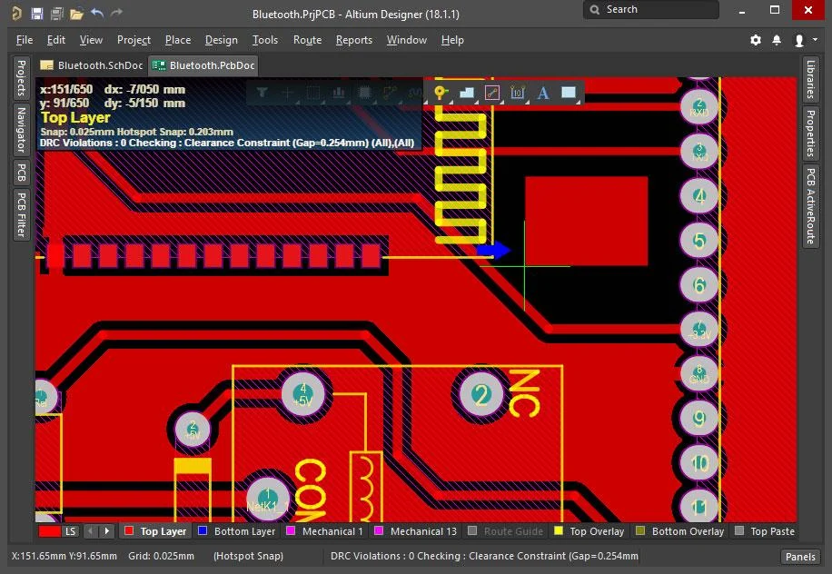Open notifications bell icon

777,40
